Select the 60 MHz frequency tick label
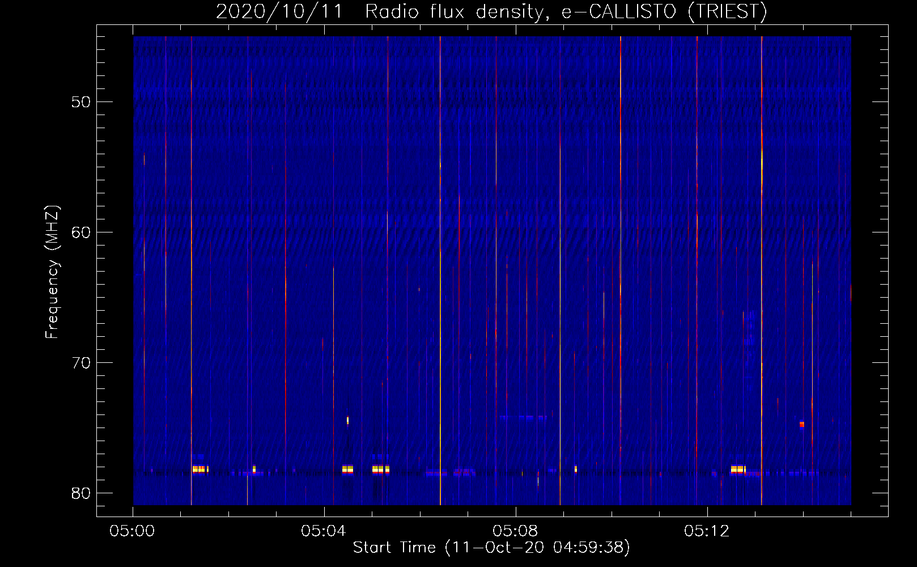 click(81, 232)
